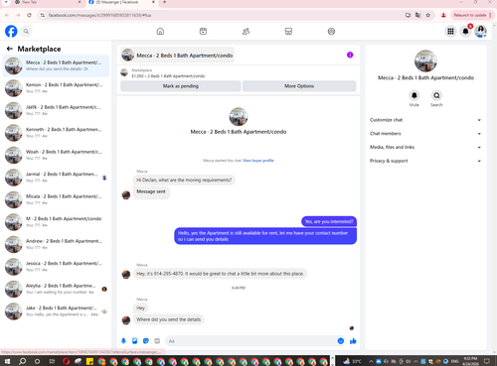497x366 pixels.
Task: Open the Kemon conversation in list
Action: pyautogui.click(x=56, y=88)
